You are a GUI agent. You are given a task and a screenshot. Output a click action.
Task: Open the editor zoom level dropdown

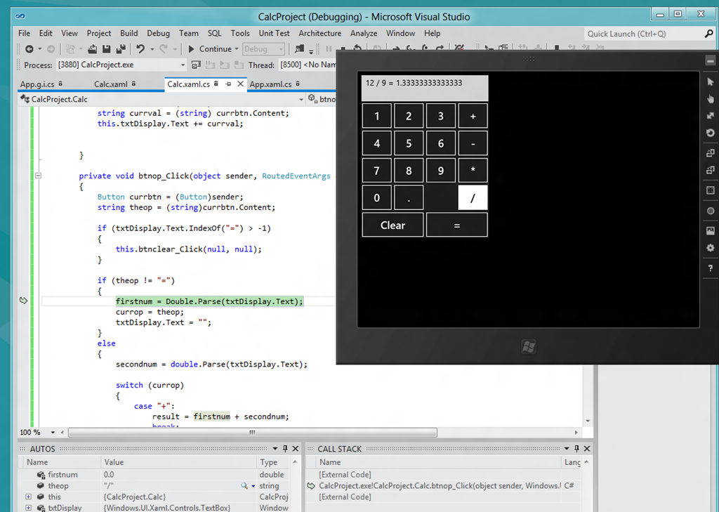point(53,432)
